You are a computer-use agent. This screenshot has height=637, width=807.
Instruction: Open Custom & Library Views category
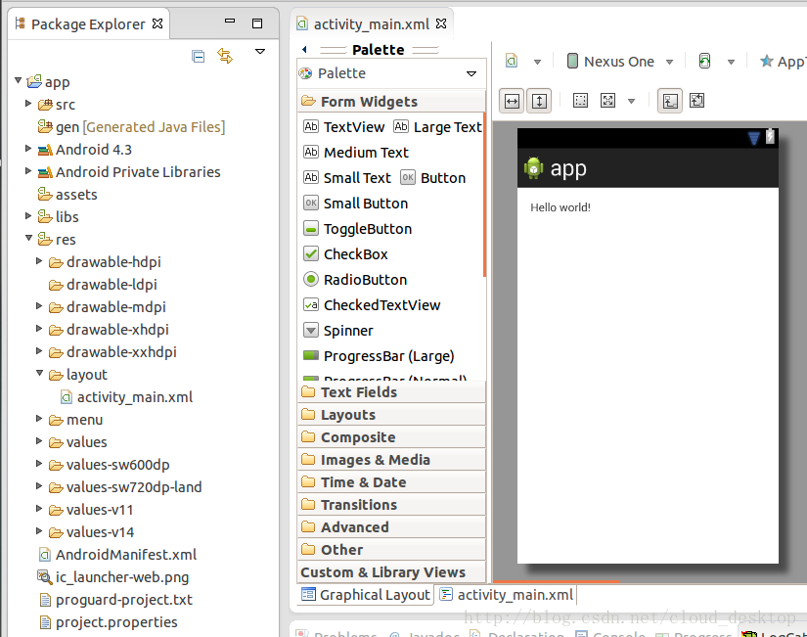(x=391, y=572)
